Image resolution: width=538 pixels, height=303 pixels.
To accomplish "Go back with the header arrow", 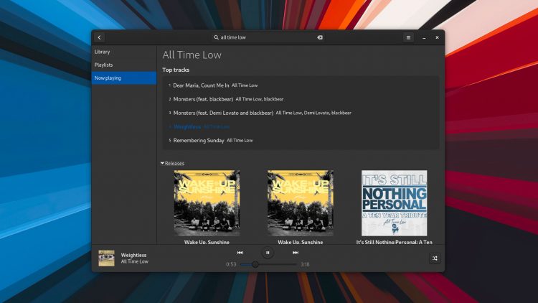I will [x=100, y=37].
